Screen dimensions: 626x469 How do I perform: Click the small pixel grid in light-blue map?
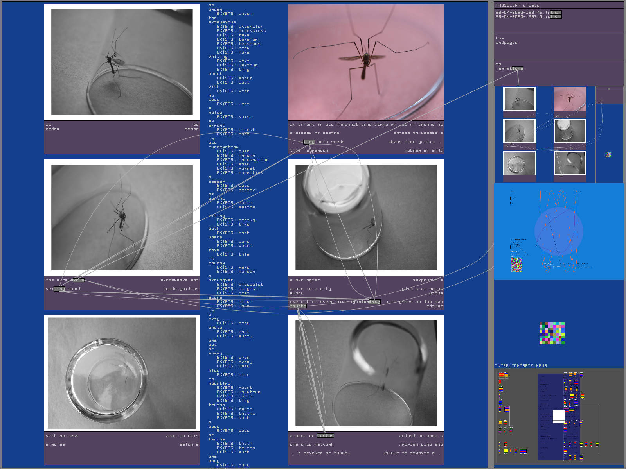(x=516, y=264)
